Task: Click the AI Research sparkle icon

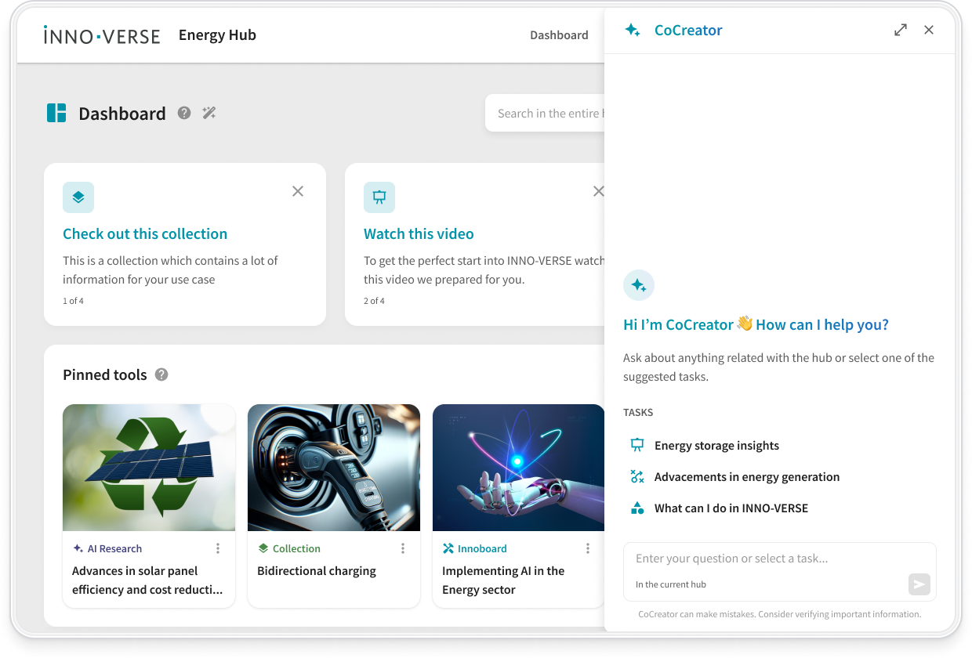Action: 78,548
